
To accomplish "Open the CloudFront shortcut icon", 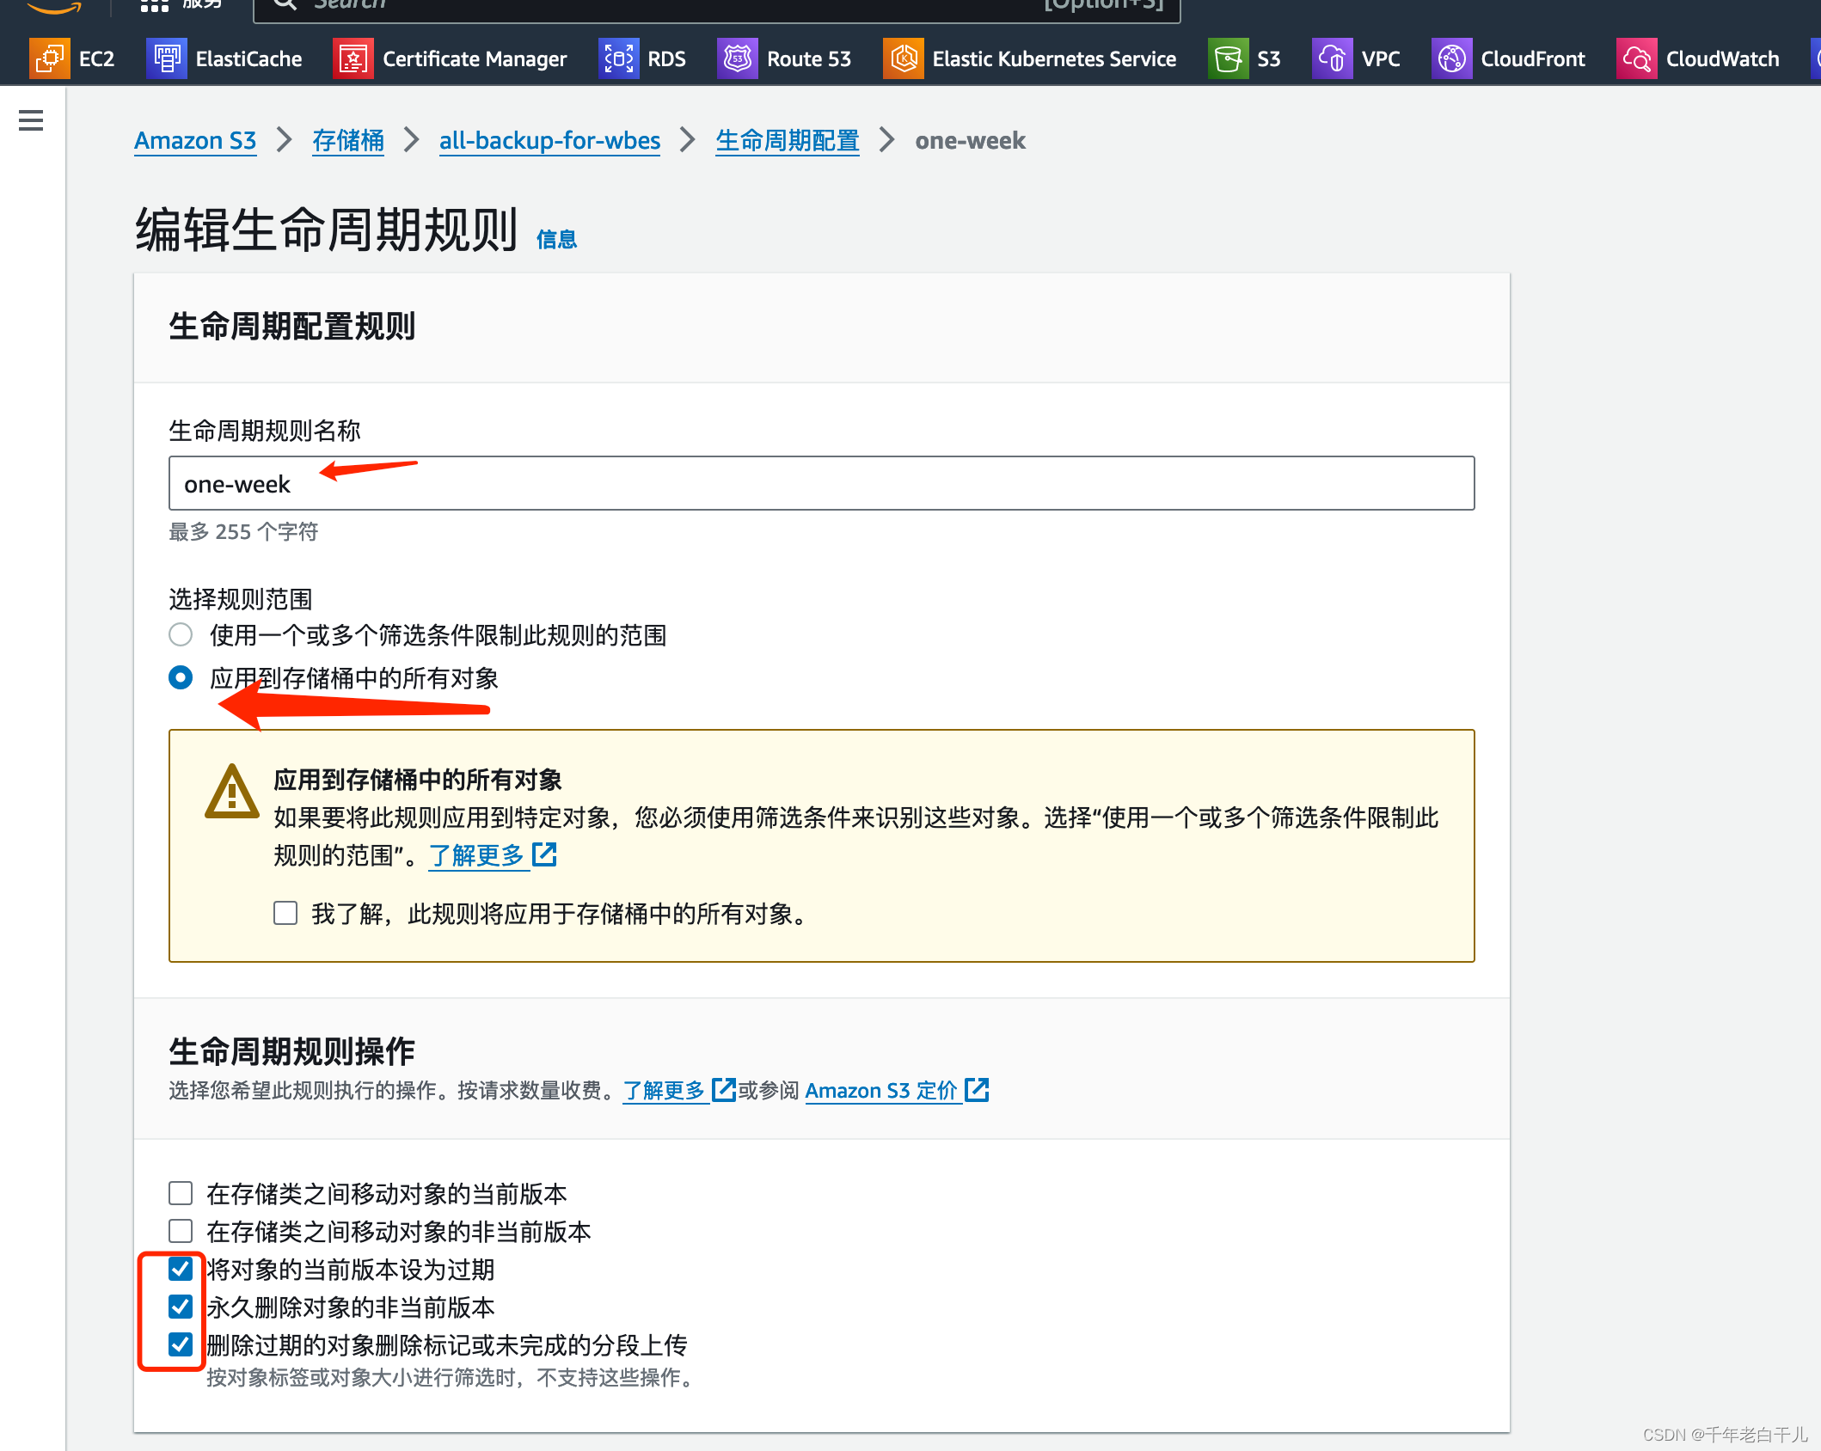I will [1451, 58].
